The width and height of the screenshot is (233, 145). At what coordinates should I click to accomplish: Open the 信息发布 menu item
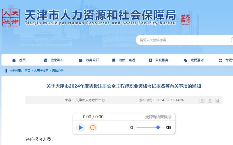pyautogui.click(x=54, y=60)
